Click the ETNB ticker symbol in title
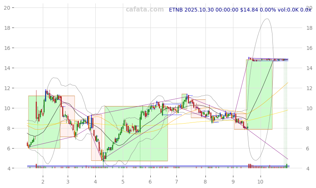Viewport: 316px width, 188px height. (177, 10)
